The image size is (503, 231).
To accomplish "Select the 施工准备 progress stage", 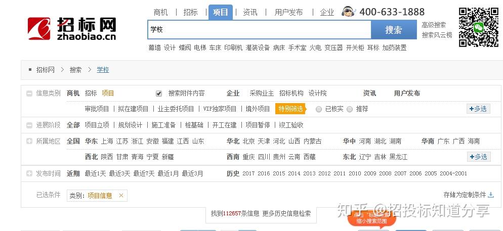I will (163, 125).
